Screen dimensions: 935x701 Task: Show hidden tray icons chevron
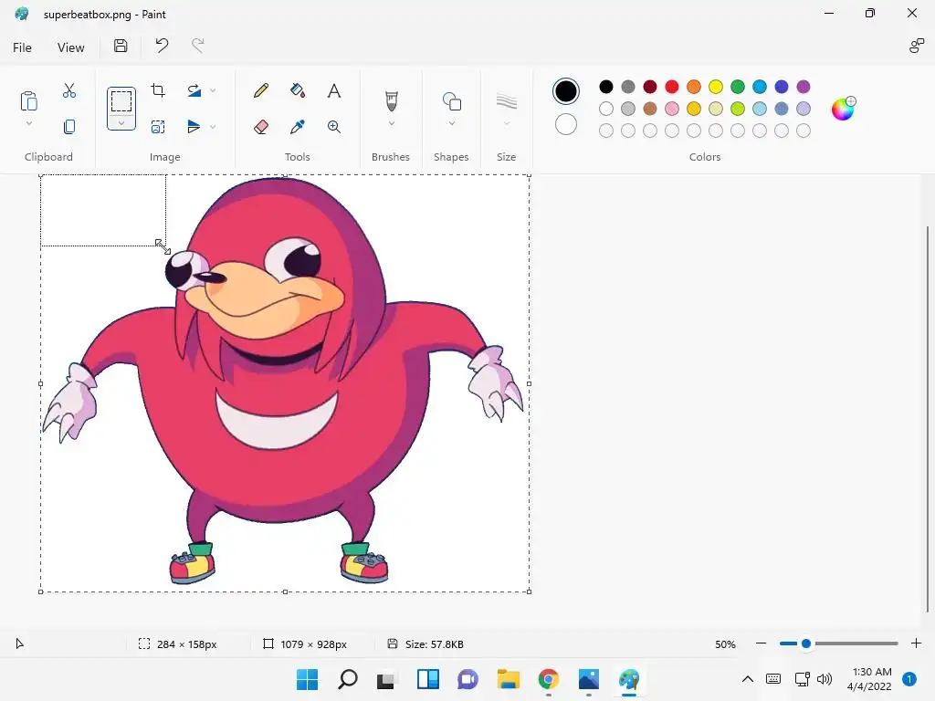(x=747, y=679)
